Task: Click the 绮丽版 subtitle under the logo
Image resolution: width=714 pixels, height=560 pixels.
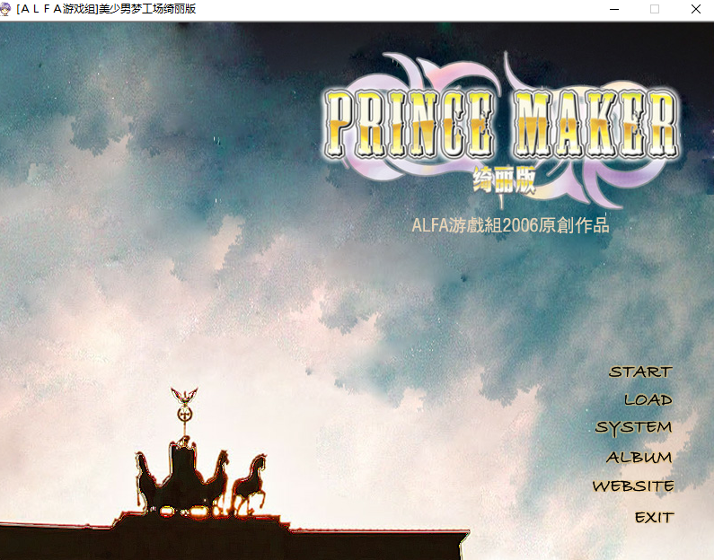Action: tap(503, 182)
